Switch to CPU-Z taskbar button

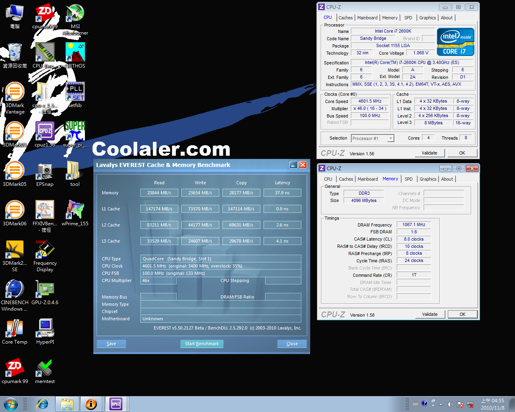[116, 404]
